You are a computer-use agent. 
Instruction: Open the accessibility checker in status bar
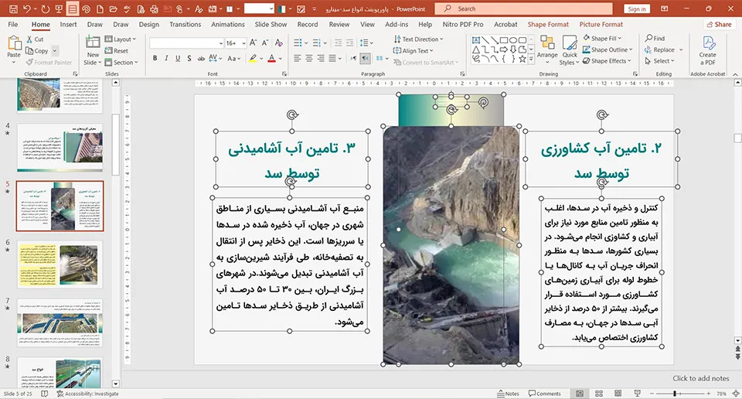tap(87, 394)
